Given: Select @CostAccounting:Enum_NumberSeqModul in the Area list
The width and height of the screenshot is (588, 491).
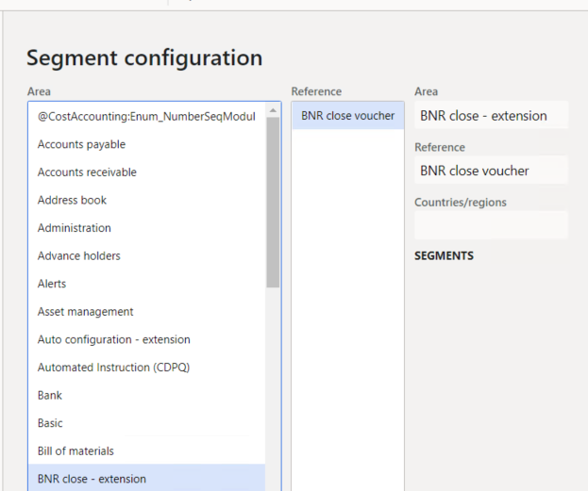Looking at the screenshot, I should [146, 116].
